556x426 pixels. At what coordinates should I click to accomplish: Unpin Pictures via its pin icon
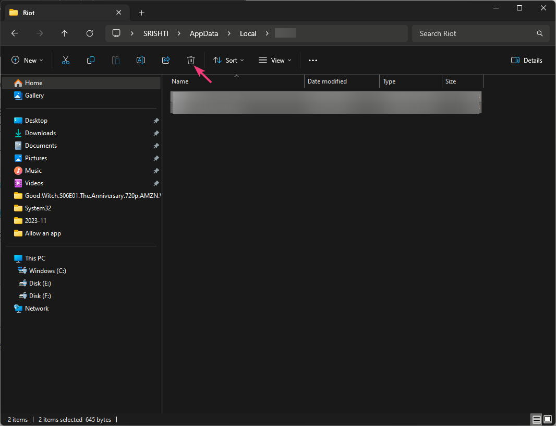tap(156, 158)
